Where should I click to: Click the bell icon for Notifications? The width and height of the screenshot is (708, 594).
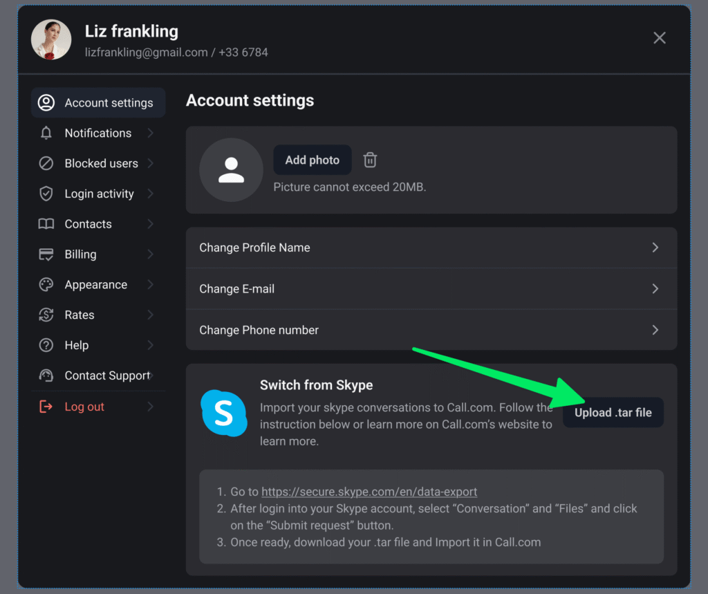[x=46, y=133]
